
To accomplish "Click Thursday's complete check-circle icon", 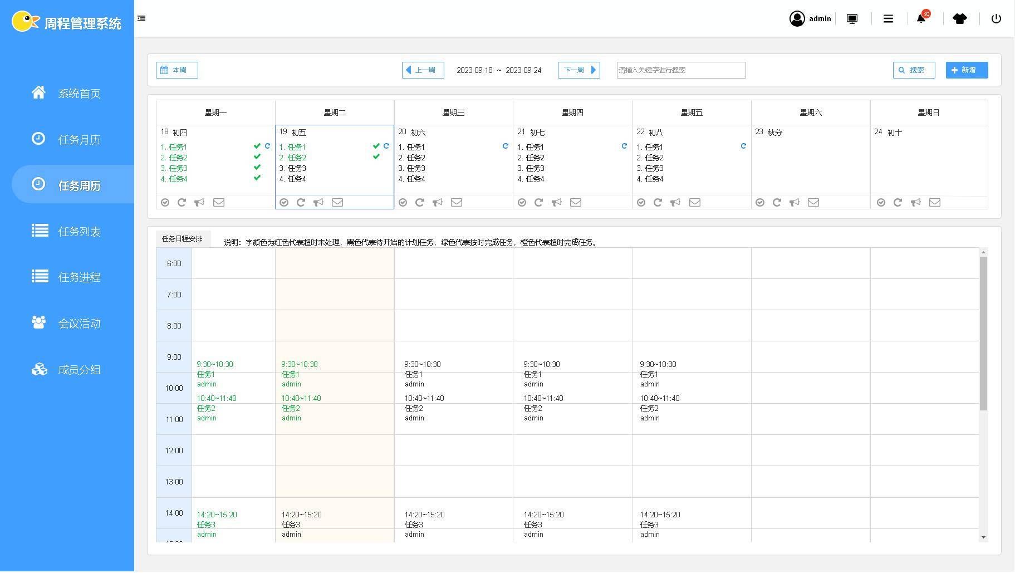I will 522,203.
